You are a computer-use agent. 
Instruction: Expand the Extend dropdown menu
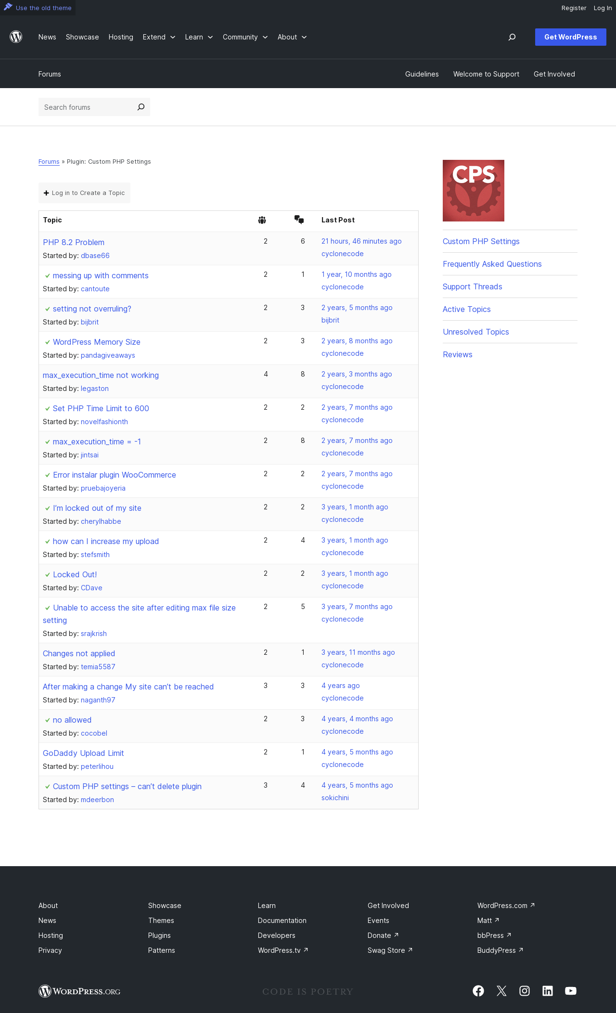tap(159, 37)
